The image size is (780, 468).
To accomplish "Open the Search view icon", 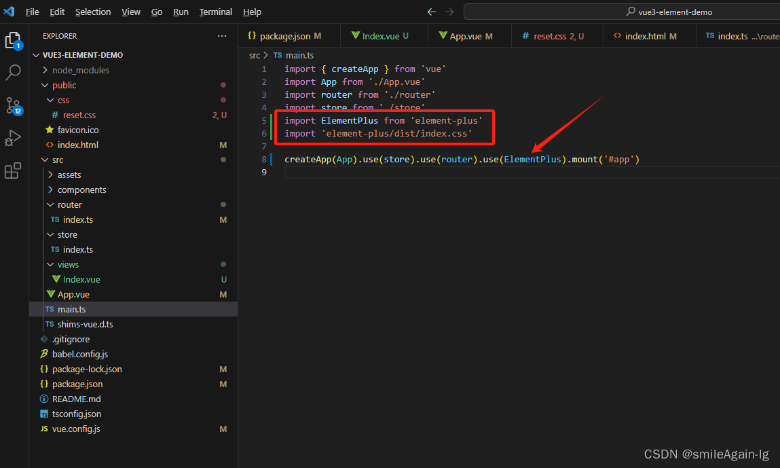I will (x=13, y=73).
